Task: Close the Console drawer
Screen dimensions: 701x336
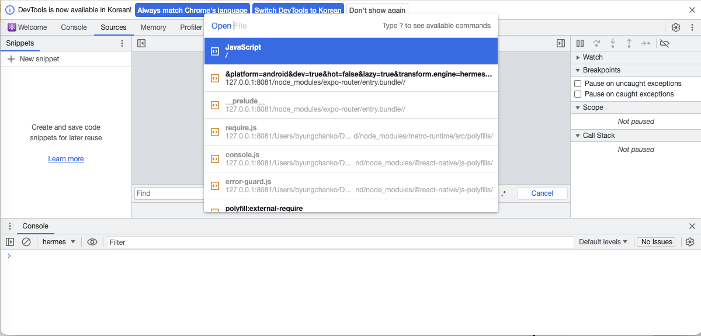Action: [x=692, y=226]
